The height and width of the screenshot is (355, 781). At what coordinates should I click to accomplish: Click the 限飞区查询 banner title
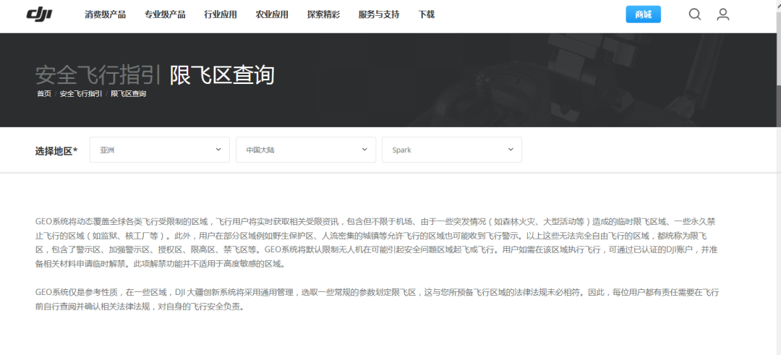click(x=222, y=75)
